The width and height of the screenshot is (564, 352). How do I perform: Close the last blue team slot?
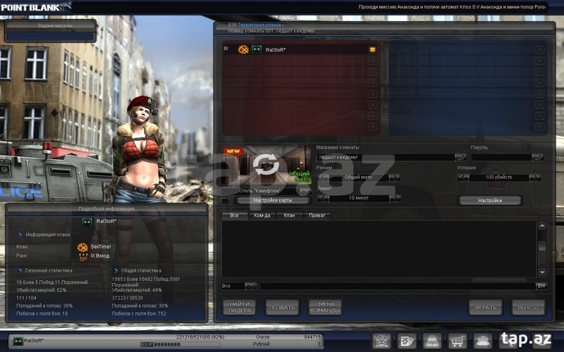point(539,127)
